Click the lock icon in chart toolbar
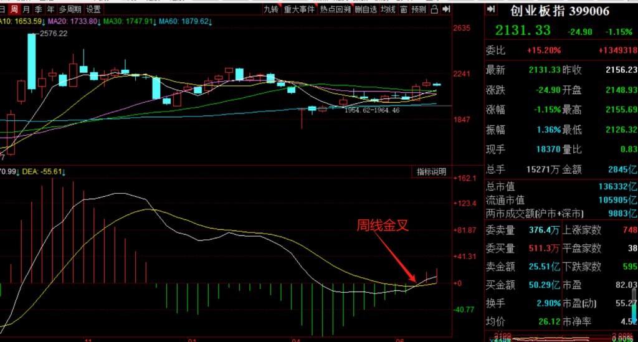 point(434,9)
